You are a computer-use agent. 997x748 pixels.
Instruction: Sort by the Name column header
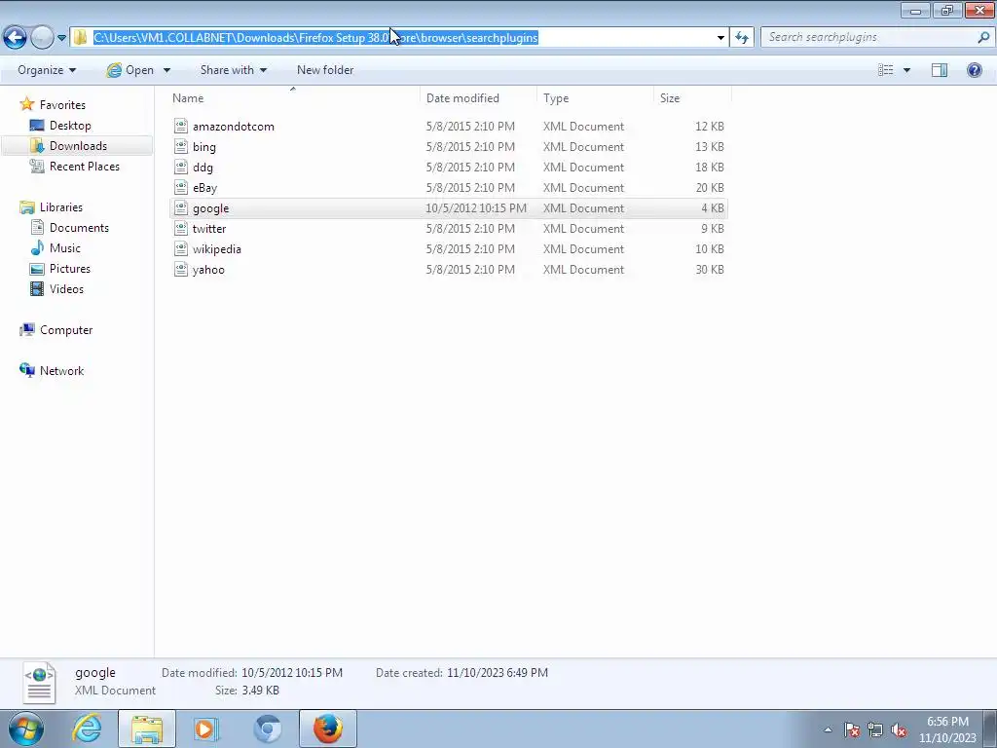294,98
